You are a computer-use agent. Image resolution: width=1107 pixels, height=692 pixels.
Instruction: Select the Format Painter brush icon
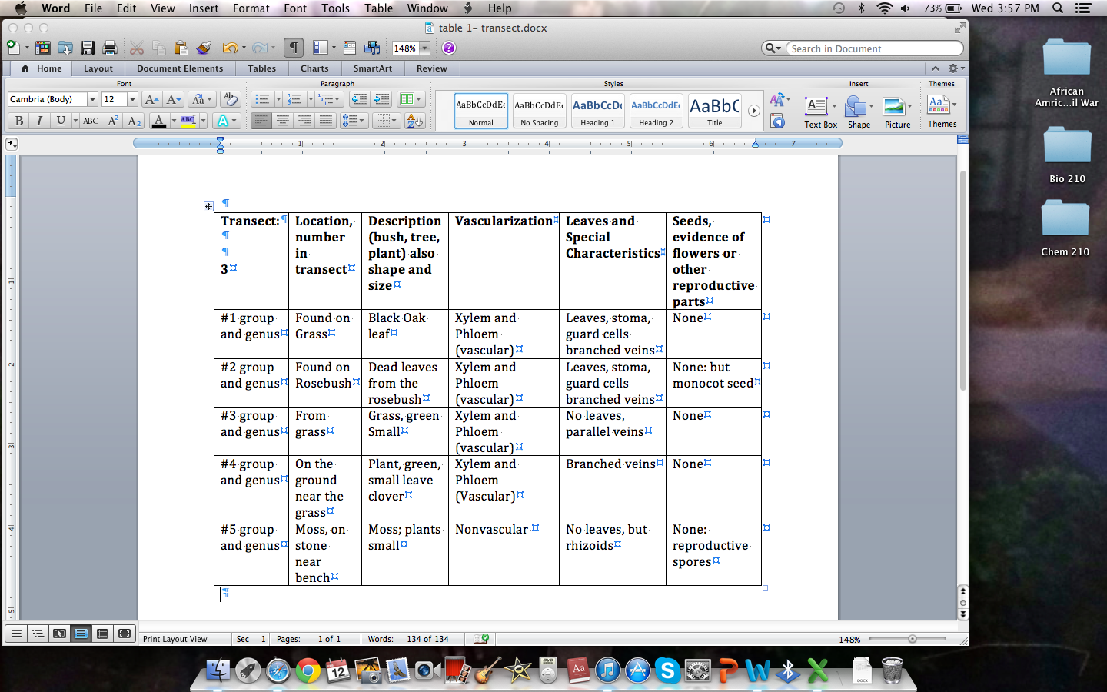pyautogui.click(x=204, y=48)
